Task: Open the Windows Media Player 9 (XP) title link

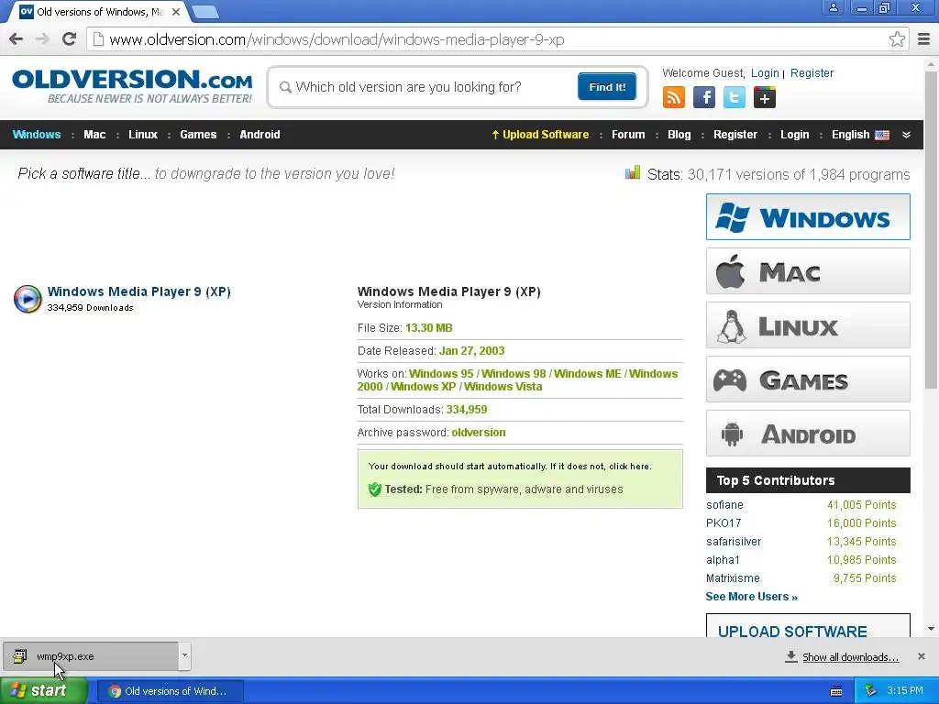Action: pos(139,291)
